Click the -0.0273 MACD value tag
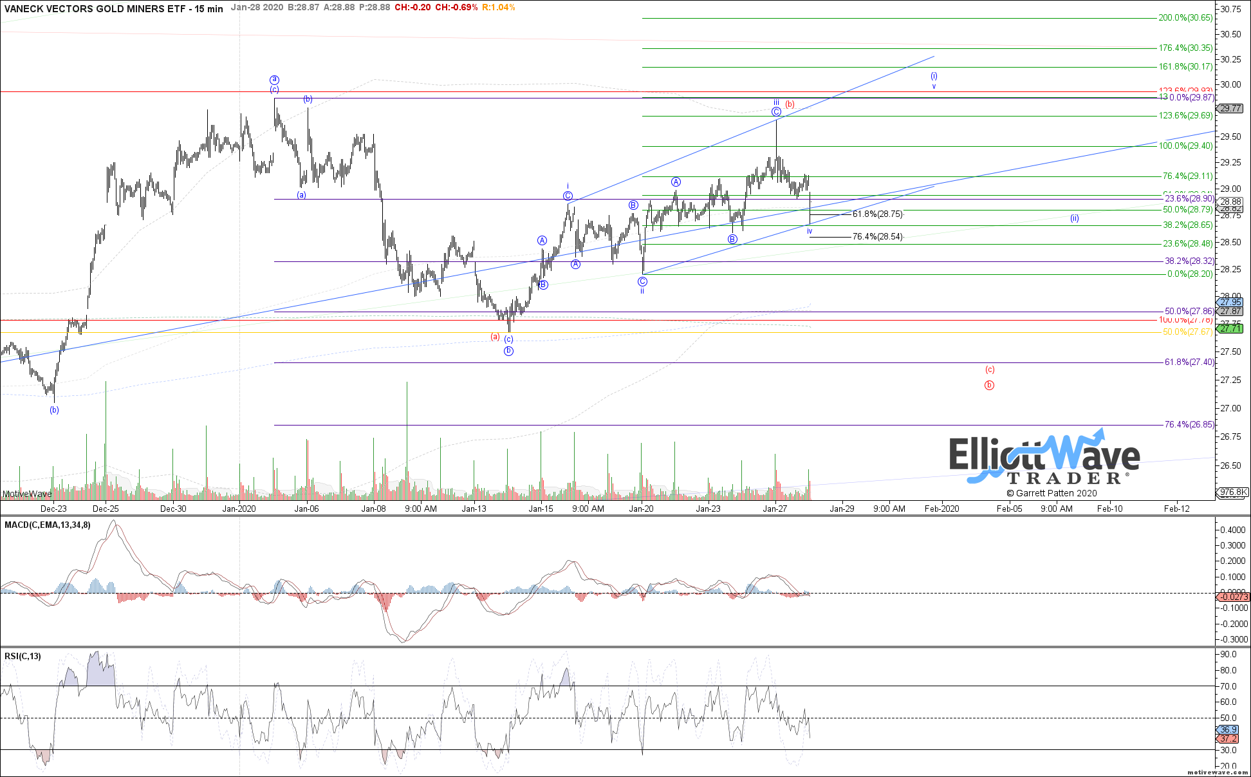1251x777 pixels. tap(1233, 597)
